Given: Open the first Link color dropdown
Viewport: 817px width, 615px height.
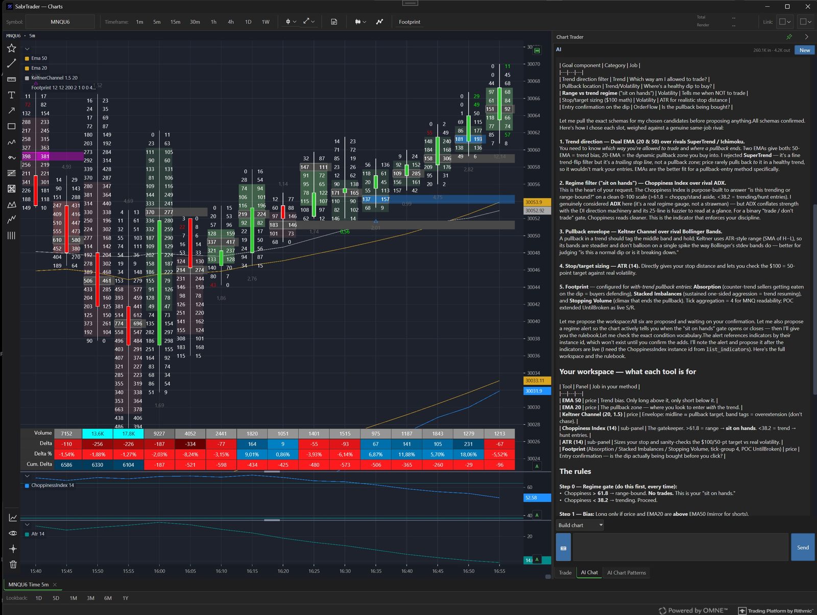Looking at the screenshot, I should (785, 22).
